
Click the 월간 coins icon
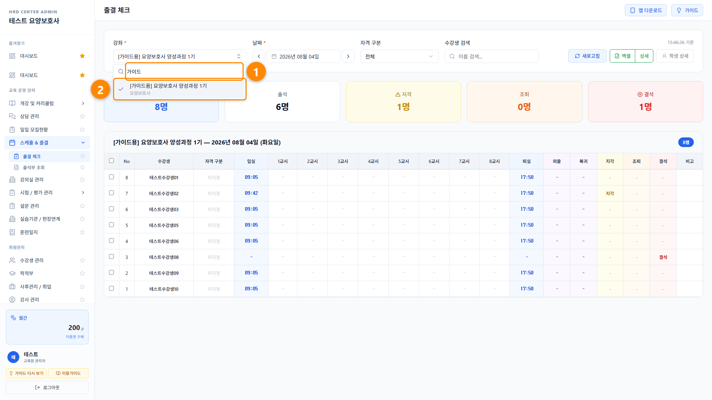point(13,318)
